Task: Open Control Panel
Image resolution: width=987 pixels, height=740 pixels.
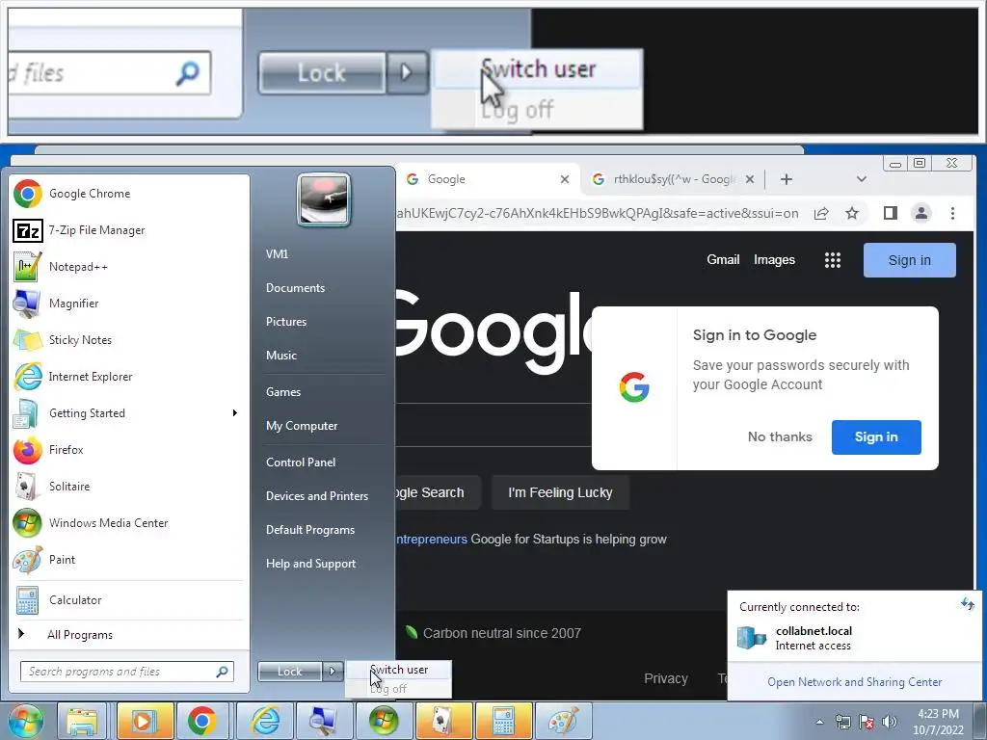Action: coord(301,462)
